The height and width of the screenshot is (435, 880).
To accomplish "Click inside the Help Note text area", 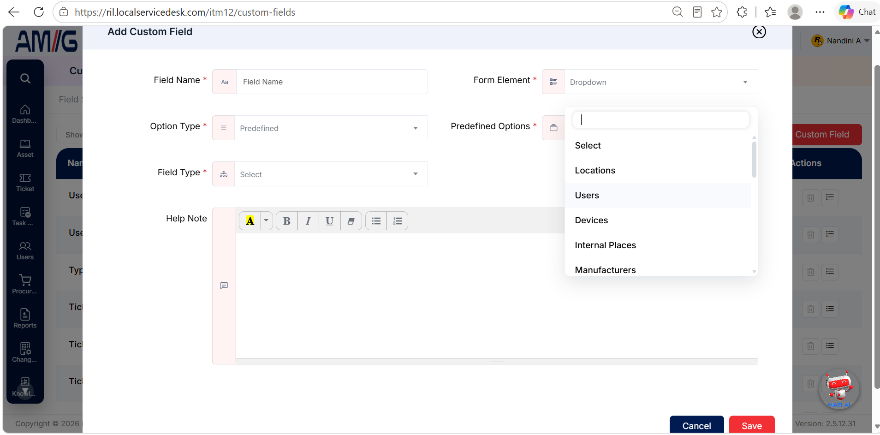I will [x=497, y=295].
